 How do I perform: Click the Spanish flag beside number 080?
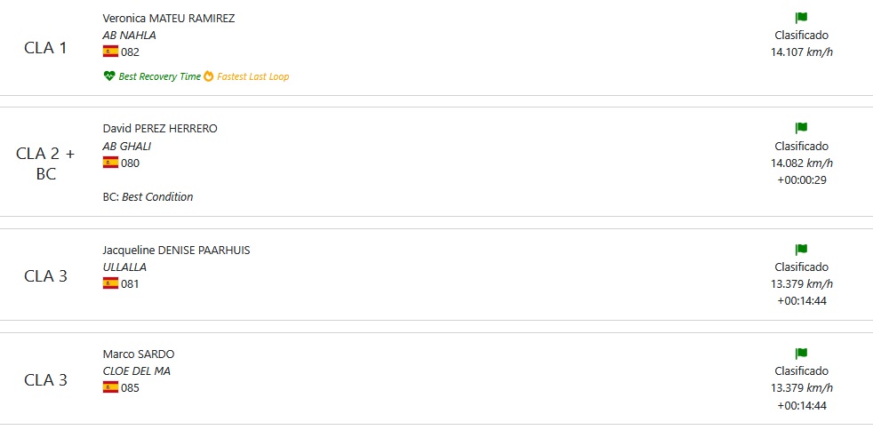tap(110, 163)
